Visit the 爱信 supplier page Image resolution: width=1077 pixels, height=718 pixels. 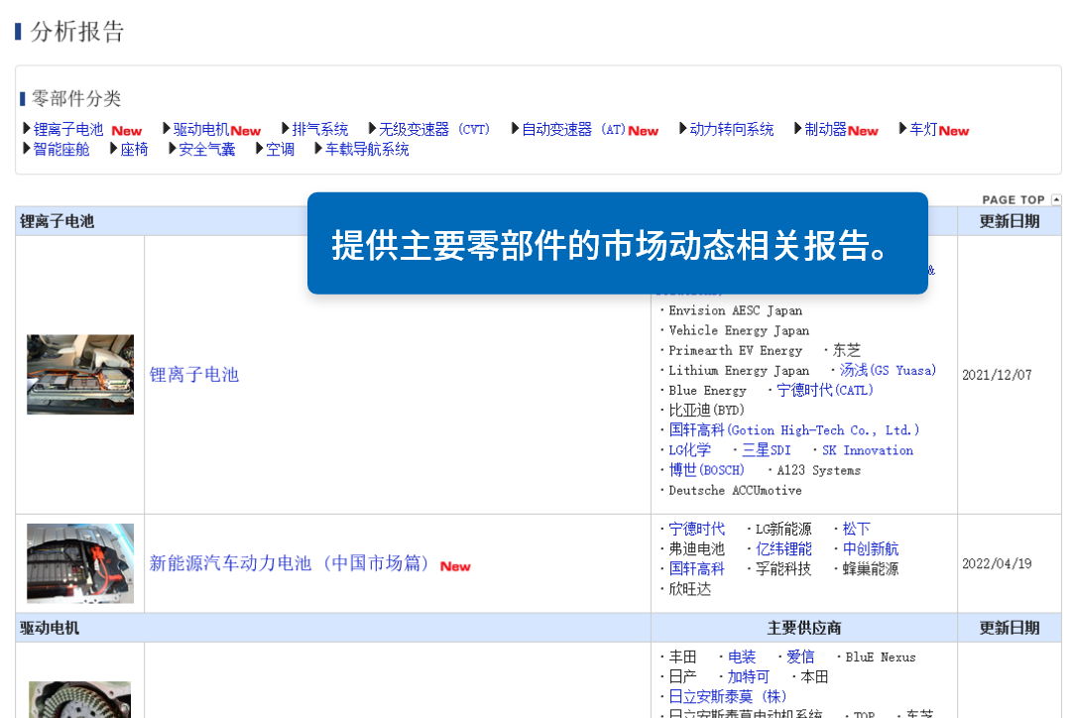(800, 657)
